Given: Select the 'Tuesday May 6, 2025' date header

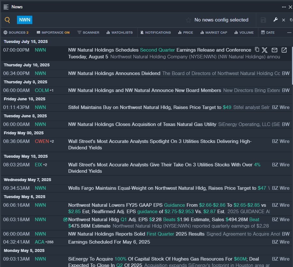Looking at the screenshot, I should [x=25, y=197].
